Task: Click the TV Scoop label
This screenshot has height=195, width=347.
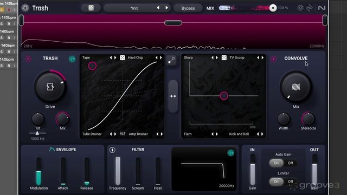Action: pyautogui.click(x=237, y=58)
